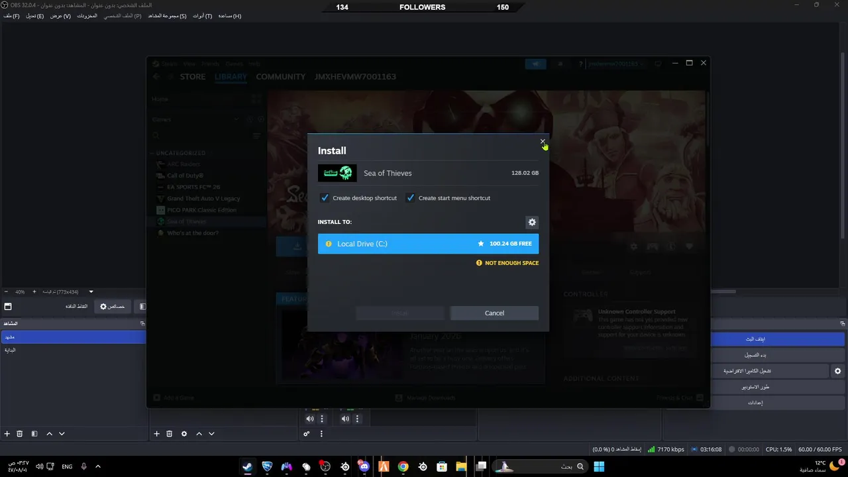Open Steam from the taskbar

(x=247, y=466)
